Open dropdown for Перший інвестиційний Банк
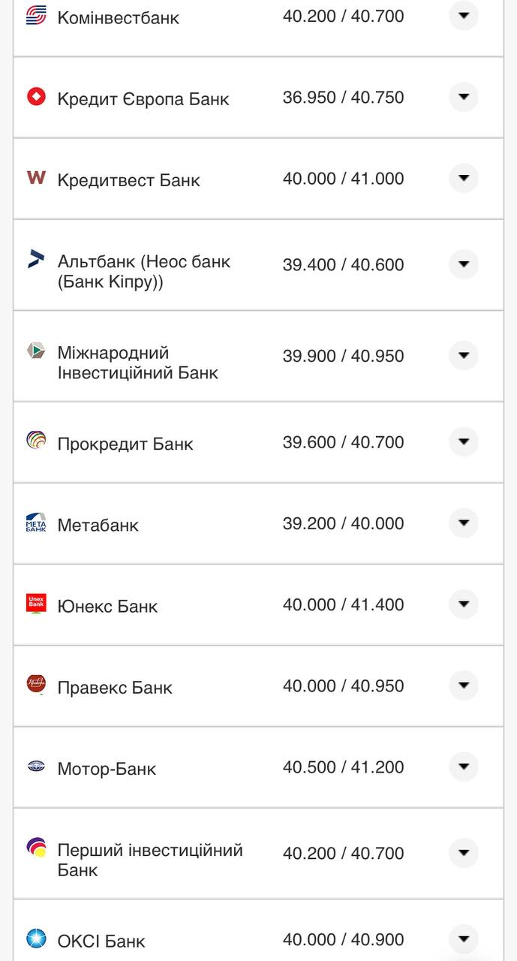This screenshot has width=517, height=961. coord(464,853)
